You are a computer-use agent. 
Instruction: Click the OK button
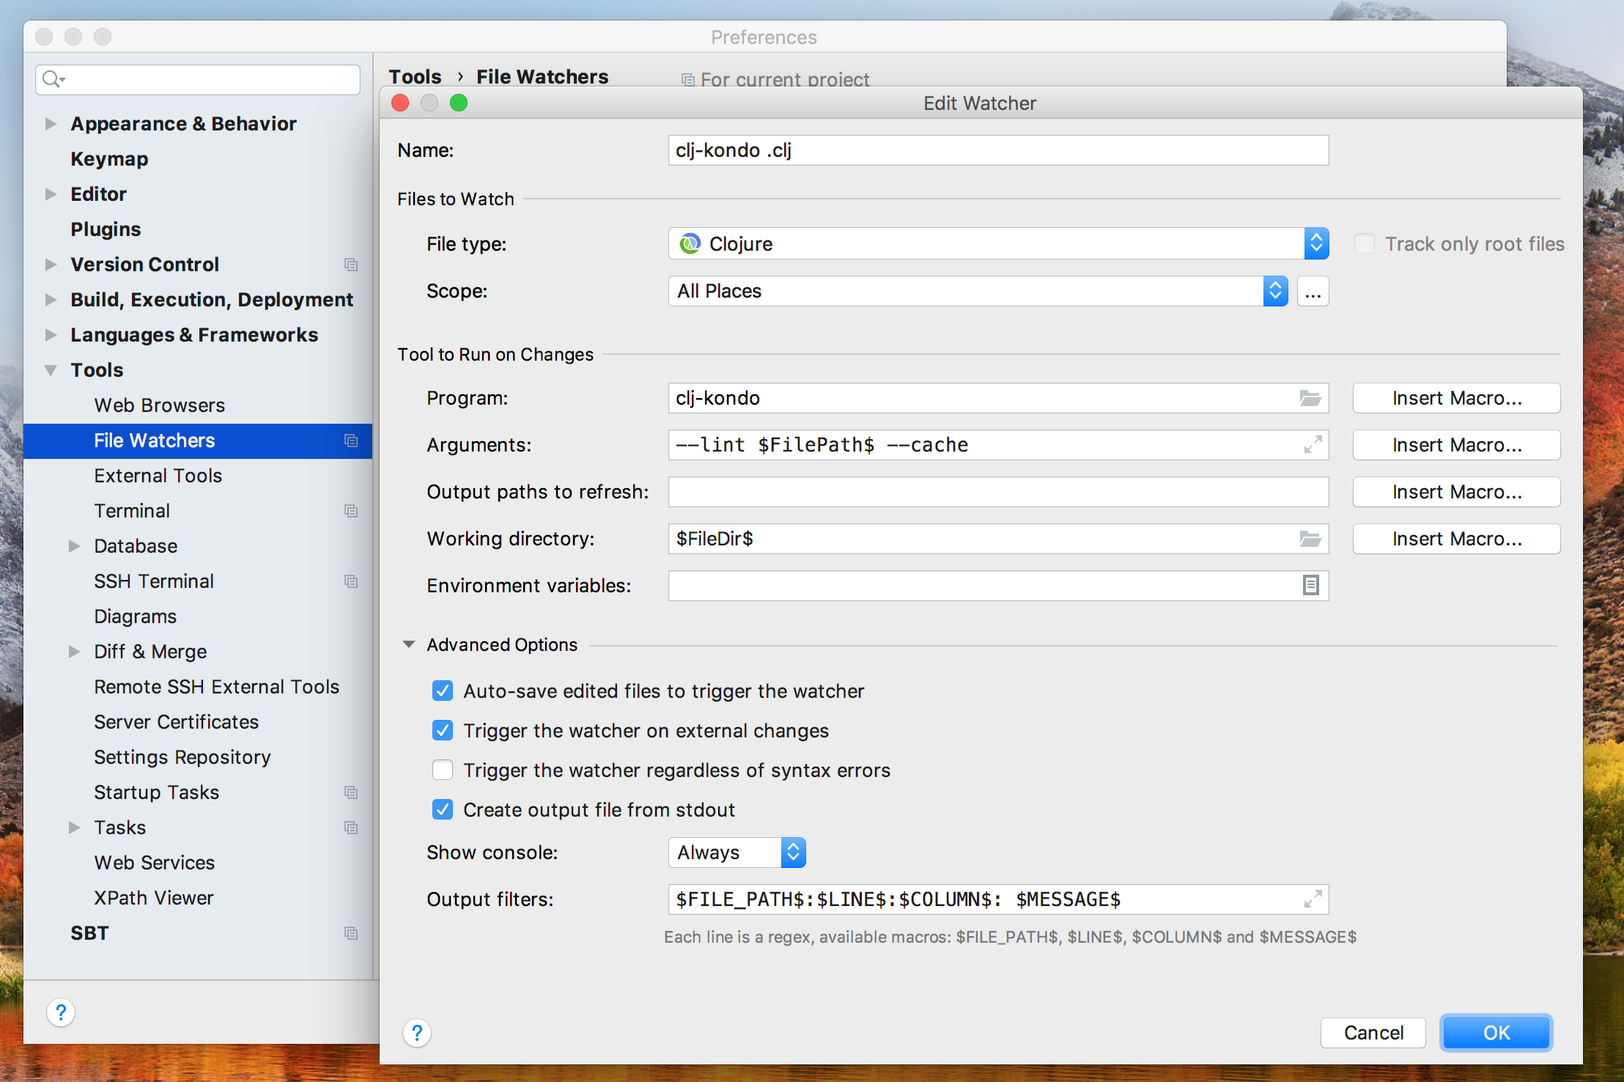click(x=1495, y=1032)
